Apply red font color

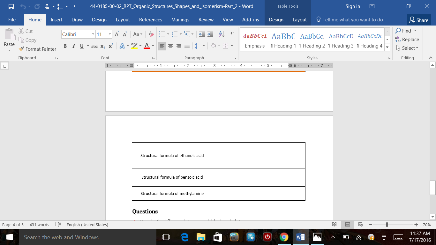click(x=147, y=46)
